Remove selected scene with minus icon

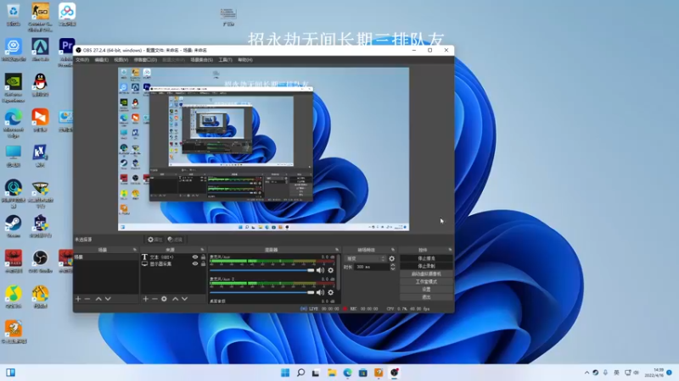87,299
